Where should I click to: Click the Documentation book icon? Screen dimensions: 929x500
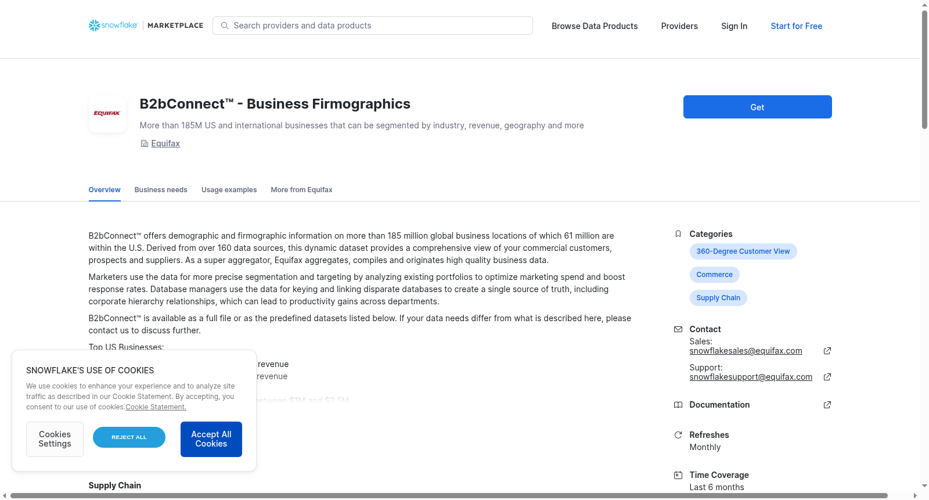[x=678, y=405]
